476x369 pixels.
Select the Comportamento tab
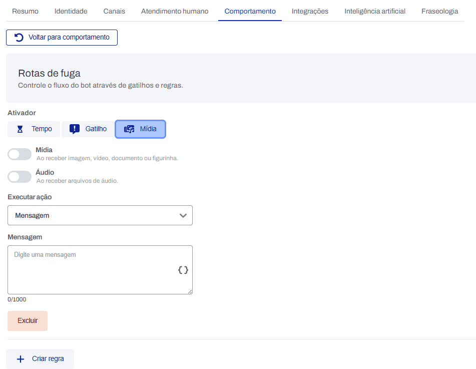click(250, 11)
